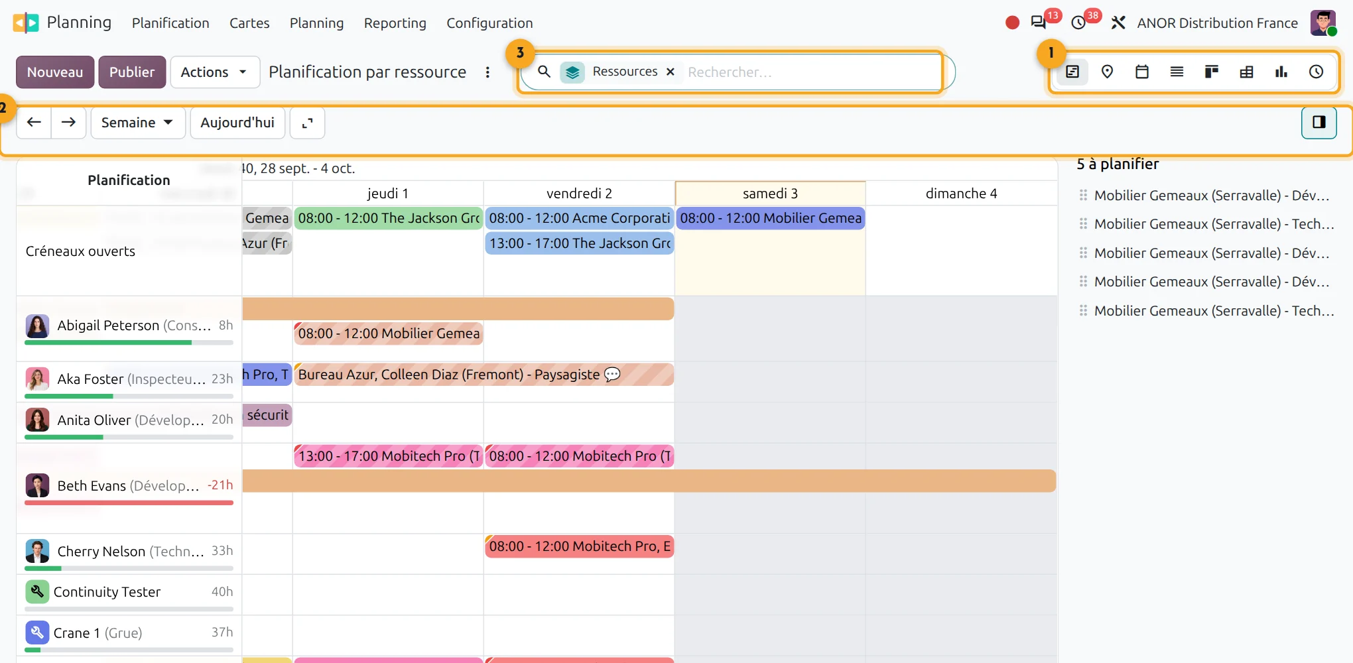Open the Actions dropdown

pos(215,72)
